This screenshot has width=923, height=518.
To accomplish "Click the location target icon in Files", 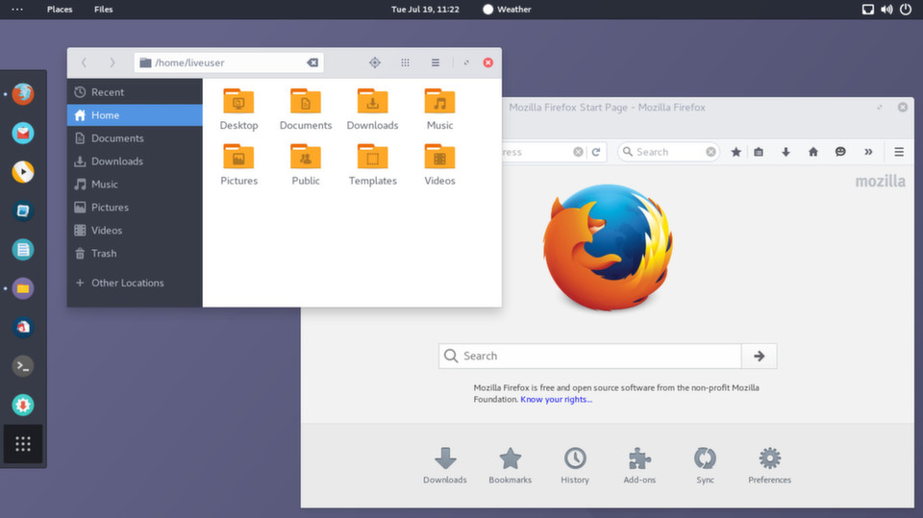I will 374,62.
